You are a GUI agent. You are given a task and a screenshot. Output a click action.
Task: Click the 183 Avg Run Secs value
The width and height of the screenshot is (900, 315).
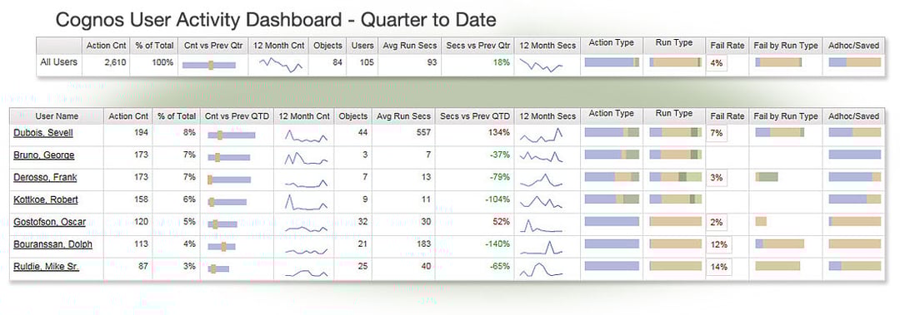coord(423,244)
